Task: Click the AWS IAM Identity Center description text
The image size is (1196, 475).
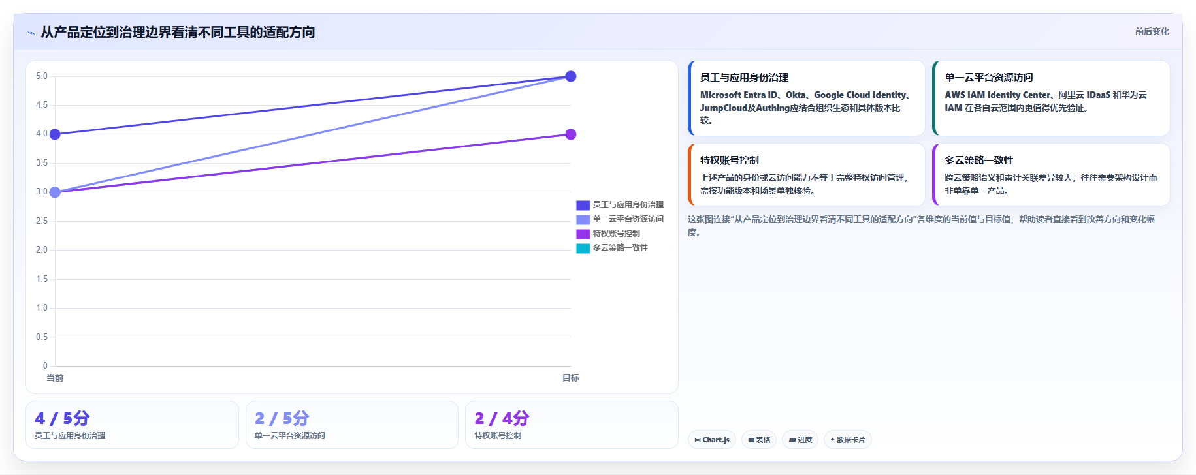Action: point(1046,101)
